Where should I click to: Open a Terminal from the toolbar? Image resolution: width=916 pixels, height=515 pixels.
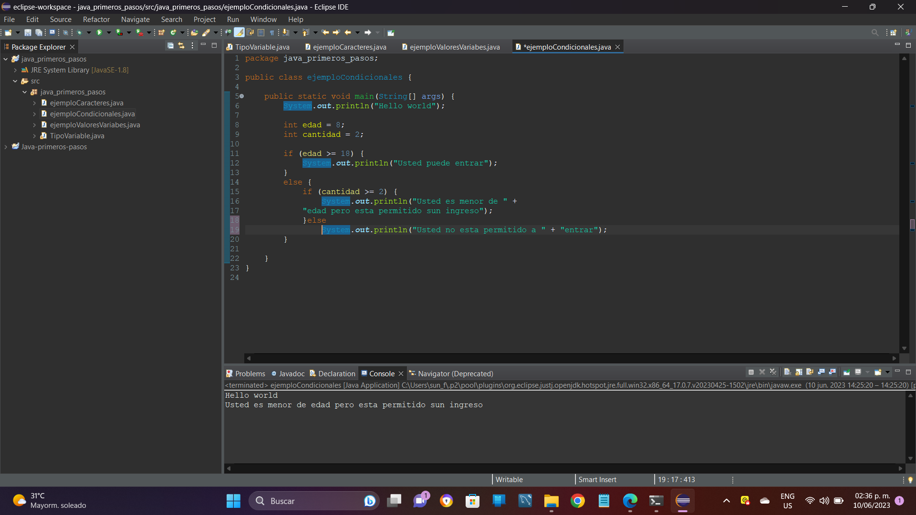[x=52, y=32]
